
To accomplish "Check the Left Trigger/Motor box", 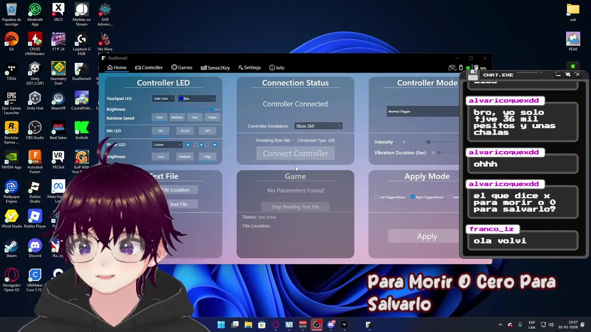I will tap(376, 197).
